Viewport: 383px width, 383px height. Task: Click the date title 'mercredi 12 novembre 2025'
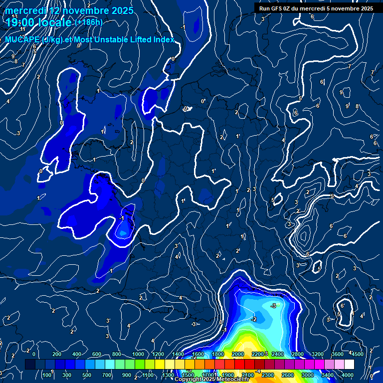[x=69, y=11]
